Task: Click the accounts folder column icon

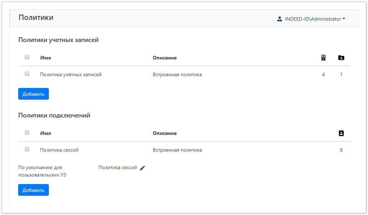Action: 341,58
